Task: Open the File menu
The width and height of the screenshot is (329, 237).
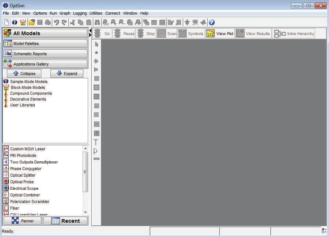Action: coord(6,13)
